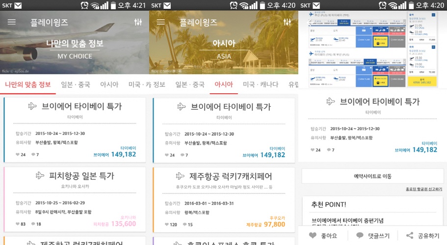
Task: Tap the 왕복/텍스포함 note in the 제주항공 card
Action: [x=197, y=213]
